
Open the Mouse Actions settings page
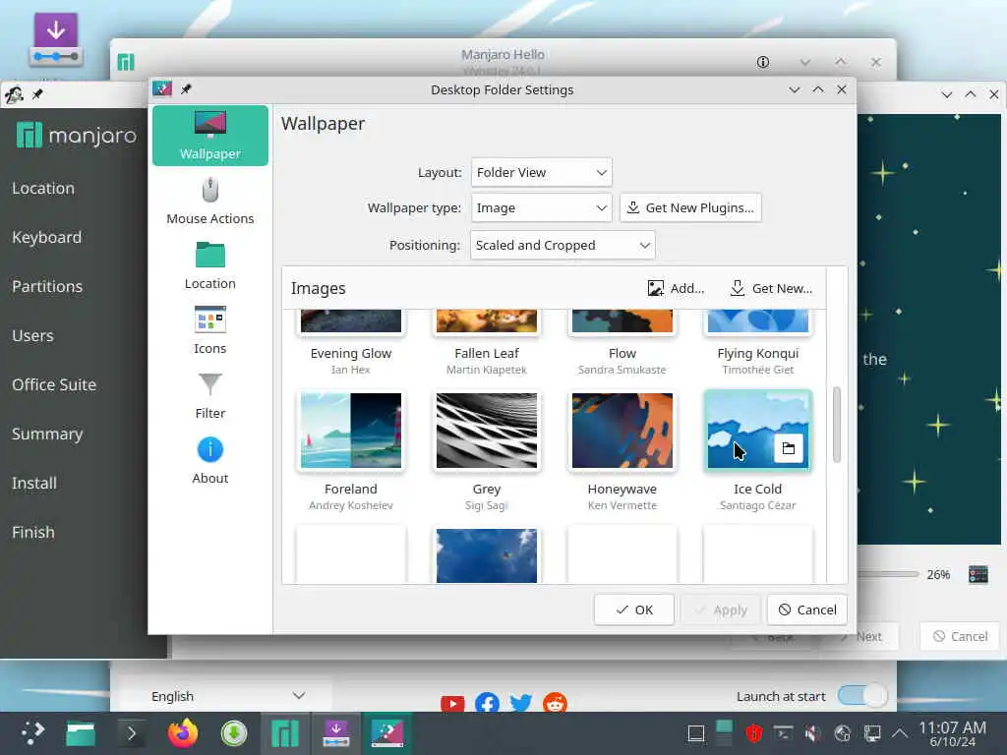[x=210, y=201]
